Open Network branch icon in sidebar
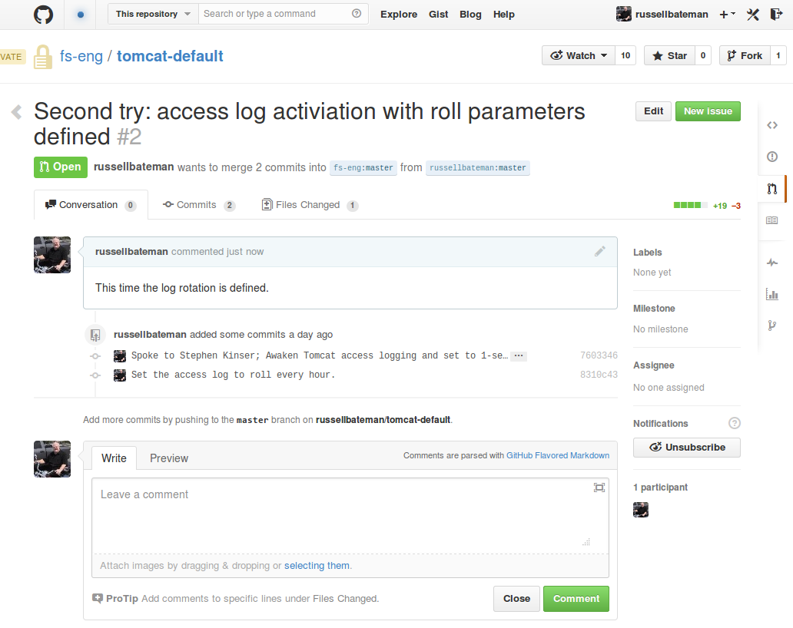 pyautogui.click(x=771, y=326)
